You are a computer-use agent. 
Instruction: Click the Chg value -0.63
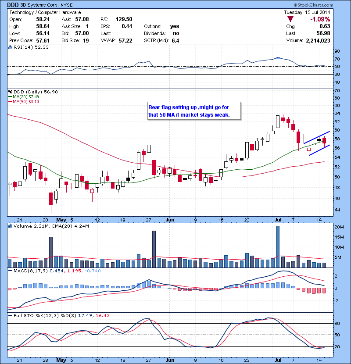click(x=324, y=26)
